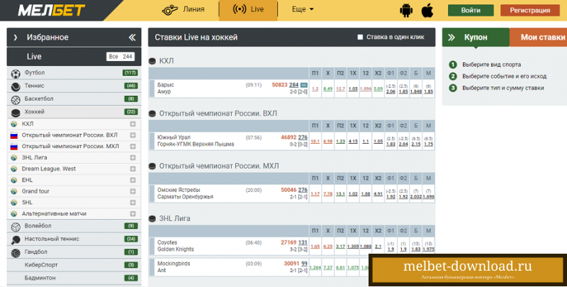This screenshot has height=287, width=567.
Task: Click Купон double-arrow icon
Action: (x=451, y=38)
